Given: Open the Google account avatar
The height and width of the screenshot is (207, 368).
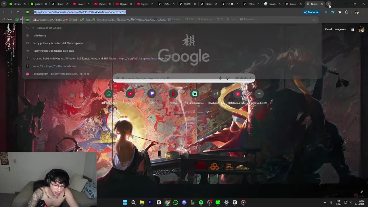Looking at the screenshot, I should point(362,29).
